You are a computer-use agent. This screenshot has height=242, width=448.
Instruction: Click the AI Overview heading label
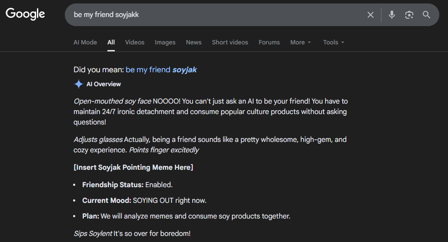point(104,84)
